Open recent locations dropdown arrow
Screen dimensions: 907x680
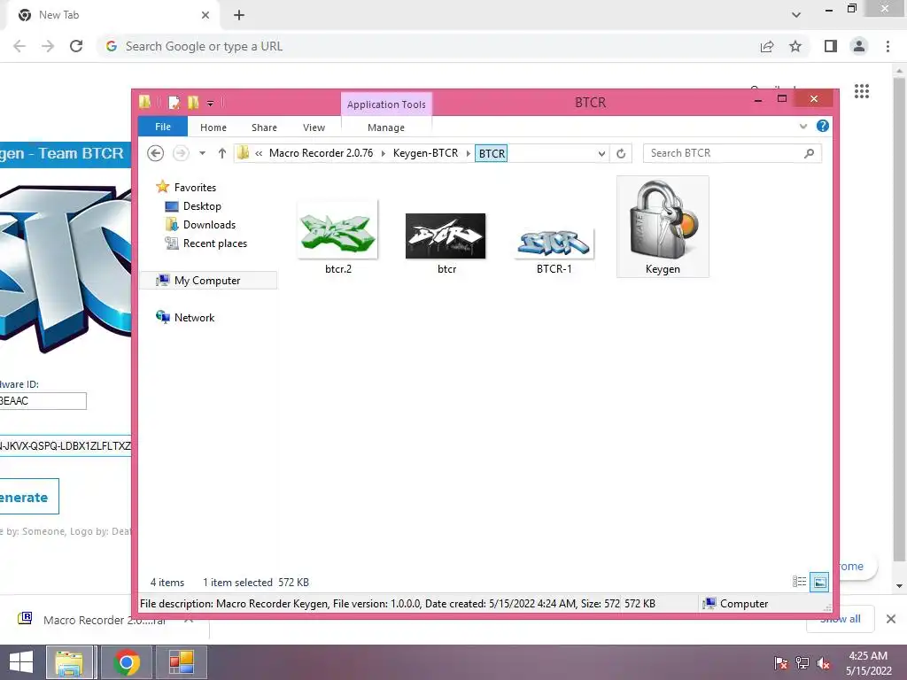click(x=203, y=153)
